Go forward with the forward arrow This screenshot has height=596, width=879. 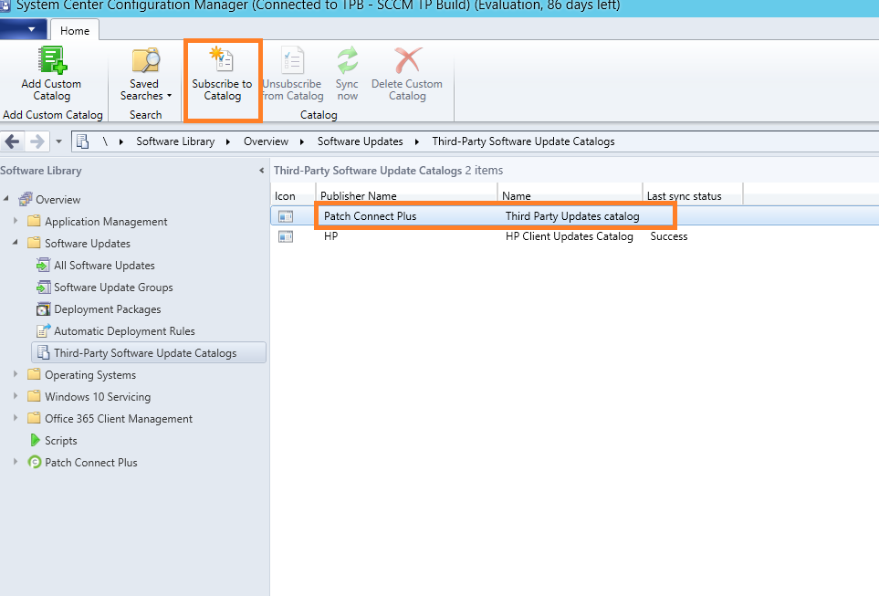[37, 141]
